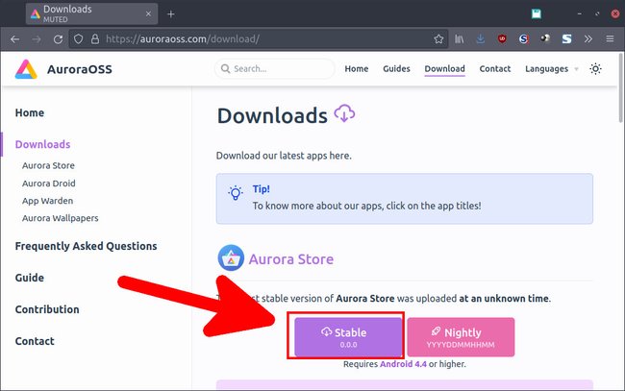Click the green save icon in title bar
This screenshot has height=391, width=625.
537,14
